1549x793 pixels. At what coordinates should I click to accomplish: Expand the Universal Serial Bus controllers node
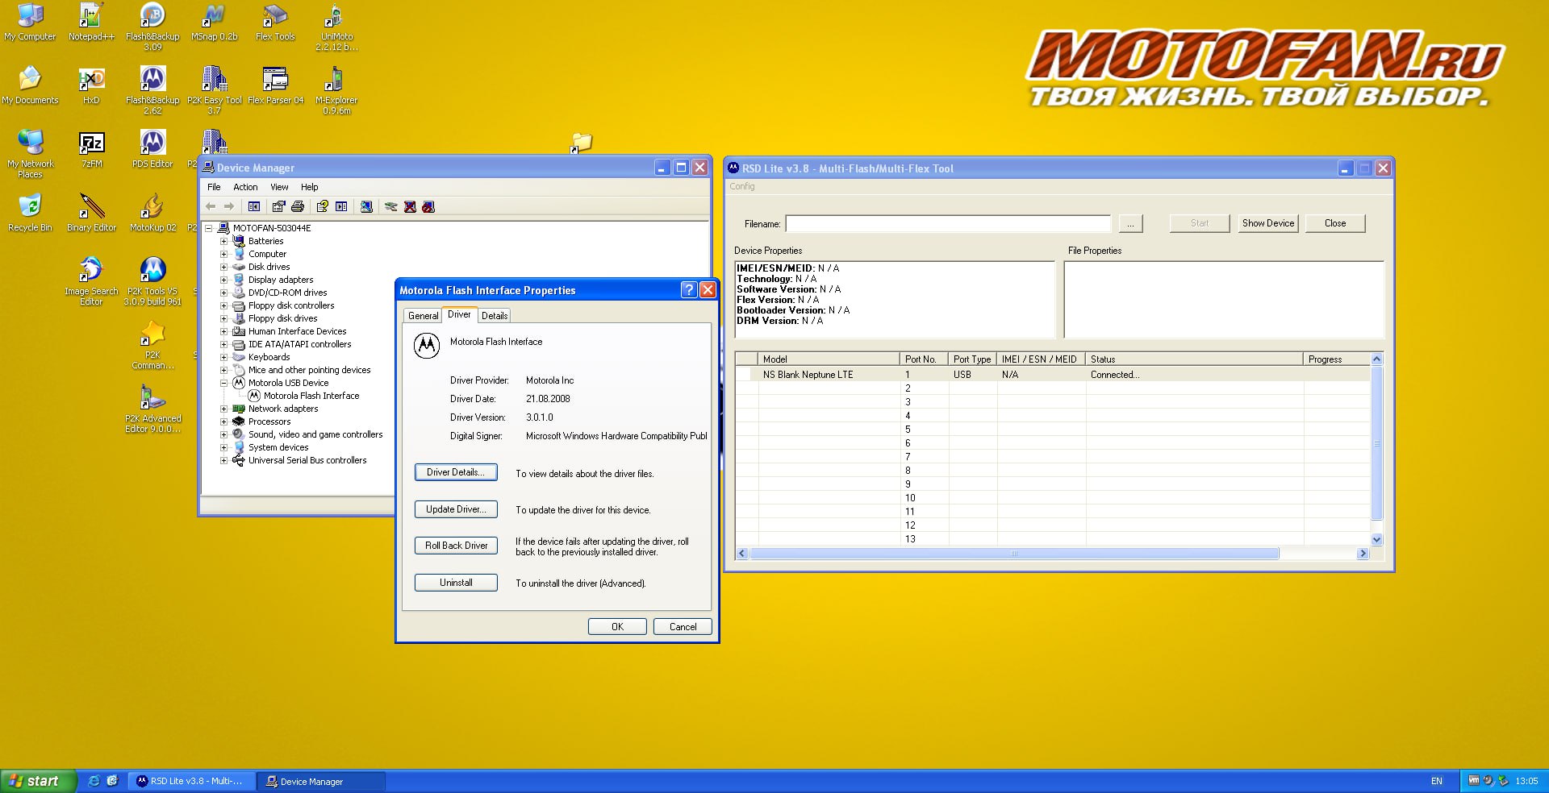click(x=223, y=460)
